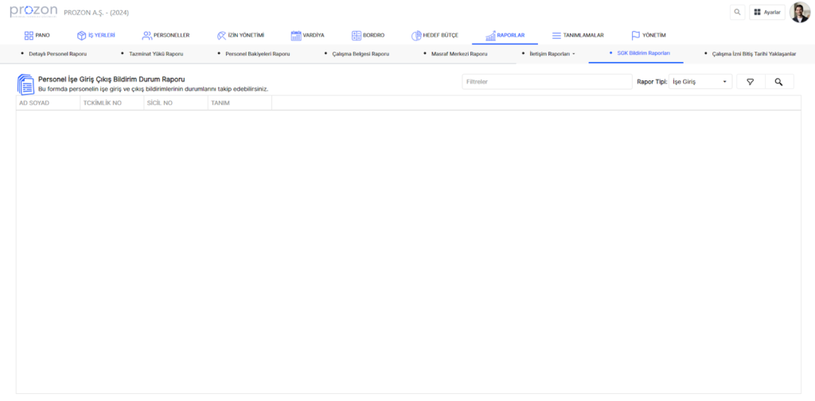Run report with the search magnifier button

[x=779, y=82]
